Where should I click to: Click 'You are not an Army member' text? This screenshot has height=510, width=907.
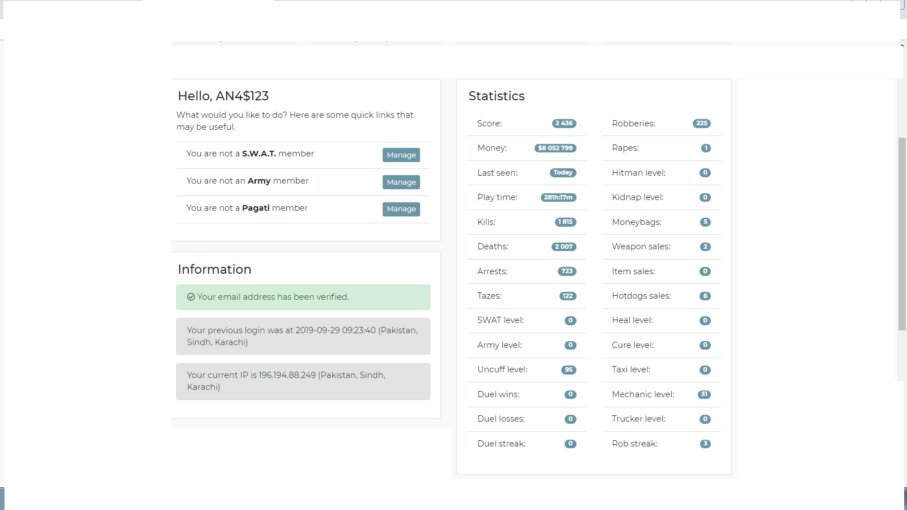point(247,181)
